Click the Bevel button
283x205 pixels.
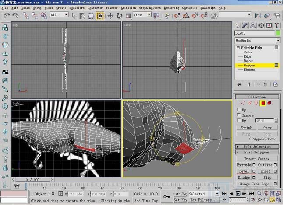pos(244,171)
